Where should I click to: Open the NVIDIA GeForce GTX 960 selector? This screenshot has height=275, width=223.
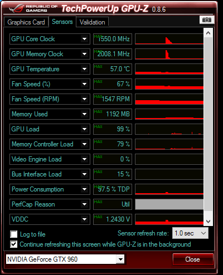point(65,259)
